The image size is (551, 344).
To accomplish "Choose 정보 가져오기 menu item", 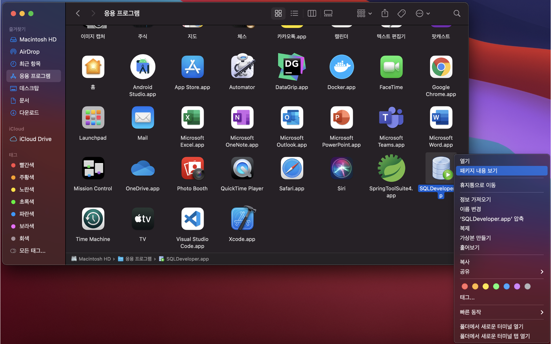I will point(502,199).
